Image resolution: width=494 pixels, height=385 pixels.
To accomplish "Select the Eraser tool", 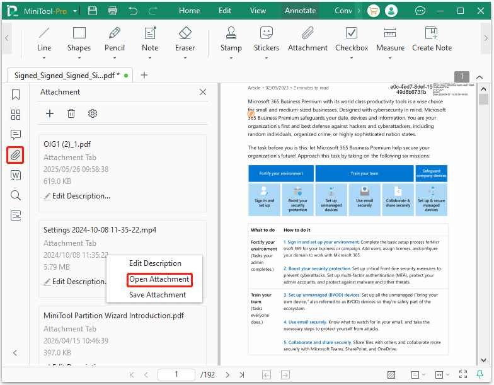I will (185, 39).
